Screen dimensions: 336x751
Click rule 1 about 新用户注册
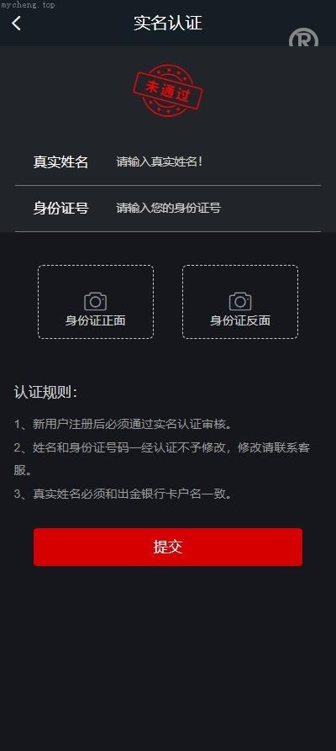[123, 425]
